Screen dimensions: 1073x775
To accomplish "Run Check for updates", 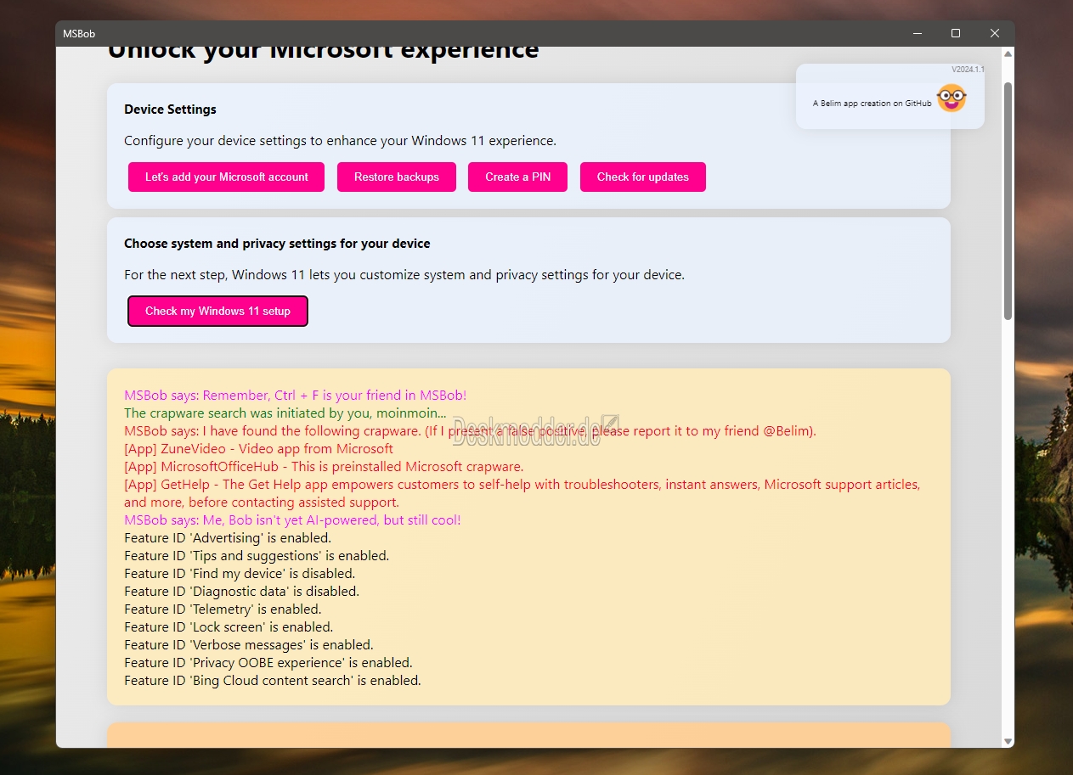I will pos(643,177).
